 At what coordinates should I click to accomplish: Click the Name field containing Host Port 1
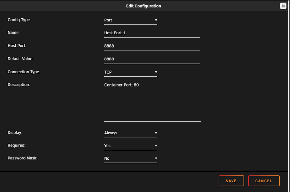(152, 33)
